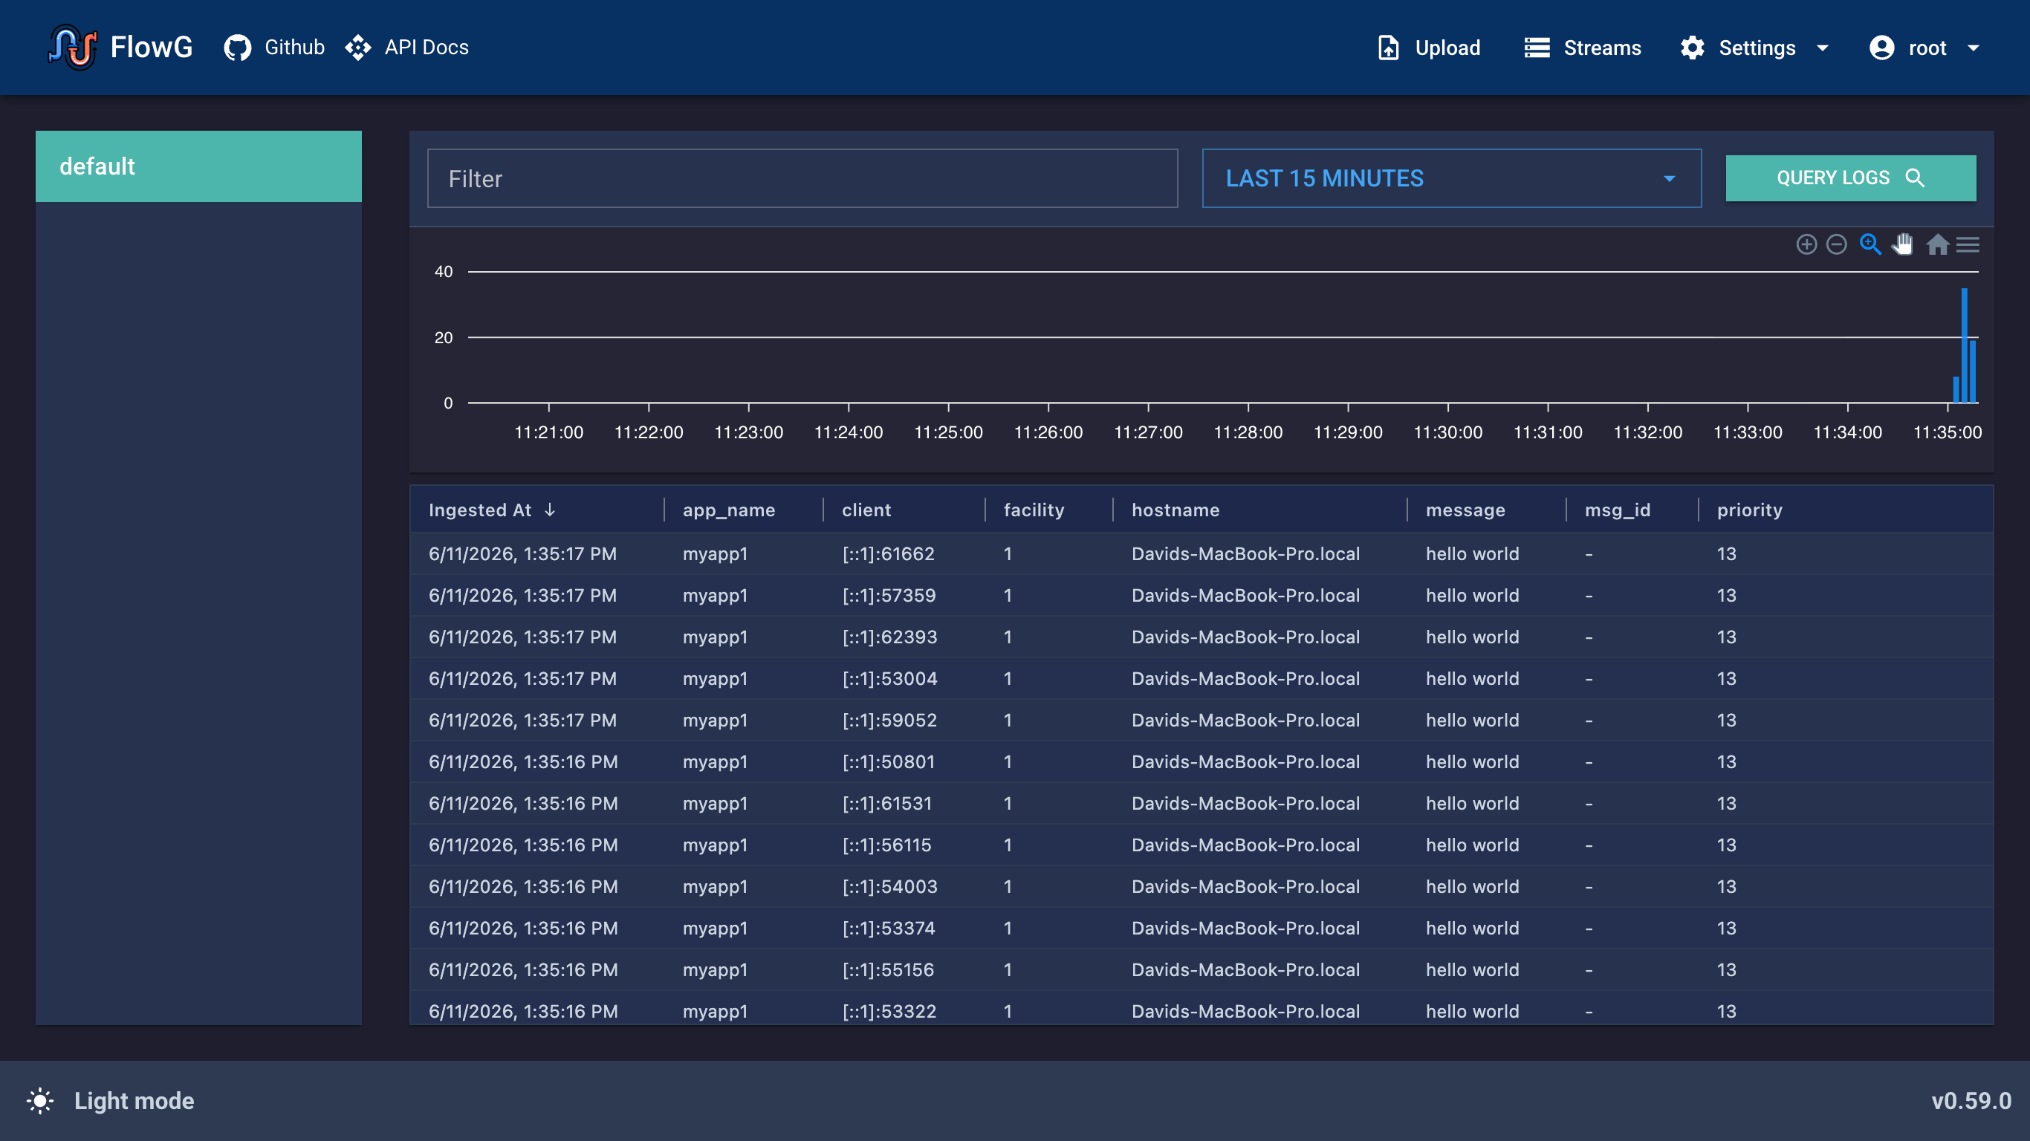This screenshot has width=2030, height=1141.
Task: Click client cell [::1]:53374
Action: click(x=888, y=929)
